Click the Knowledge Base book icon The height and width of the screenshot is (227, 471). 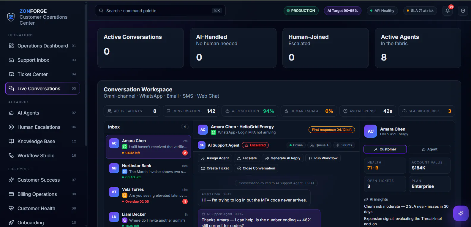tap(11, 141)
